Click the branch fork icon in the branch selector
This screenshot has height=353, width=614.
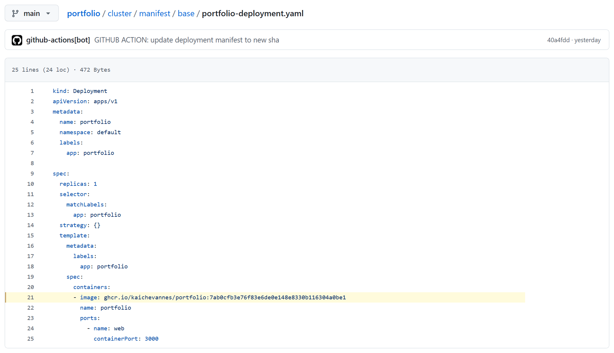tap(15, 13)
